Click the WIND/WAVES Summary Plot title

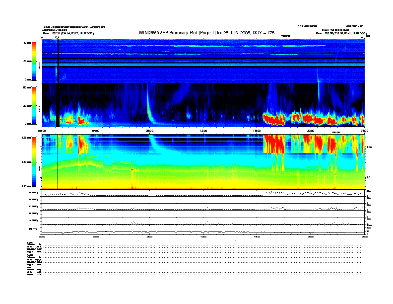pos(206,33)
